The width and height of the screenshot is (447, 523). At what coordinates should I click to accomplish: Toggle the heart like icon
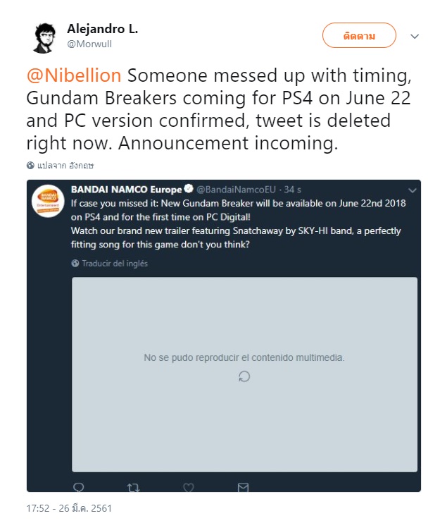click(188, 487)
